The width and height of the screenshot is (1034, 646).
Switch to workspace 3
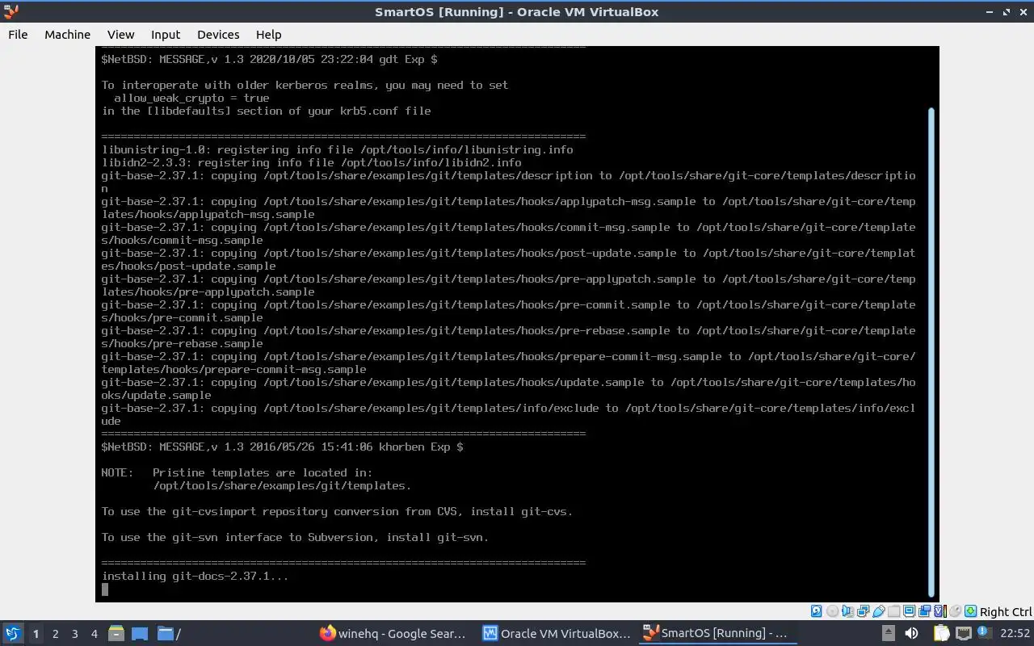(74, 634)
